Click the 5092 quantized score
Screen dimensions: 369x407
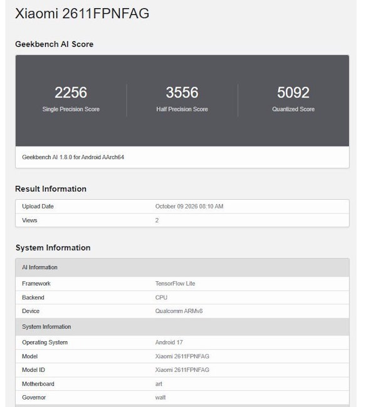293,93
